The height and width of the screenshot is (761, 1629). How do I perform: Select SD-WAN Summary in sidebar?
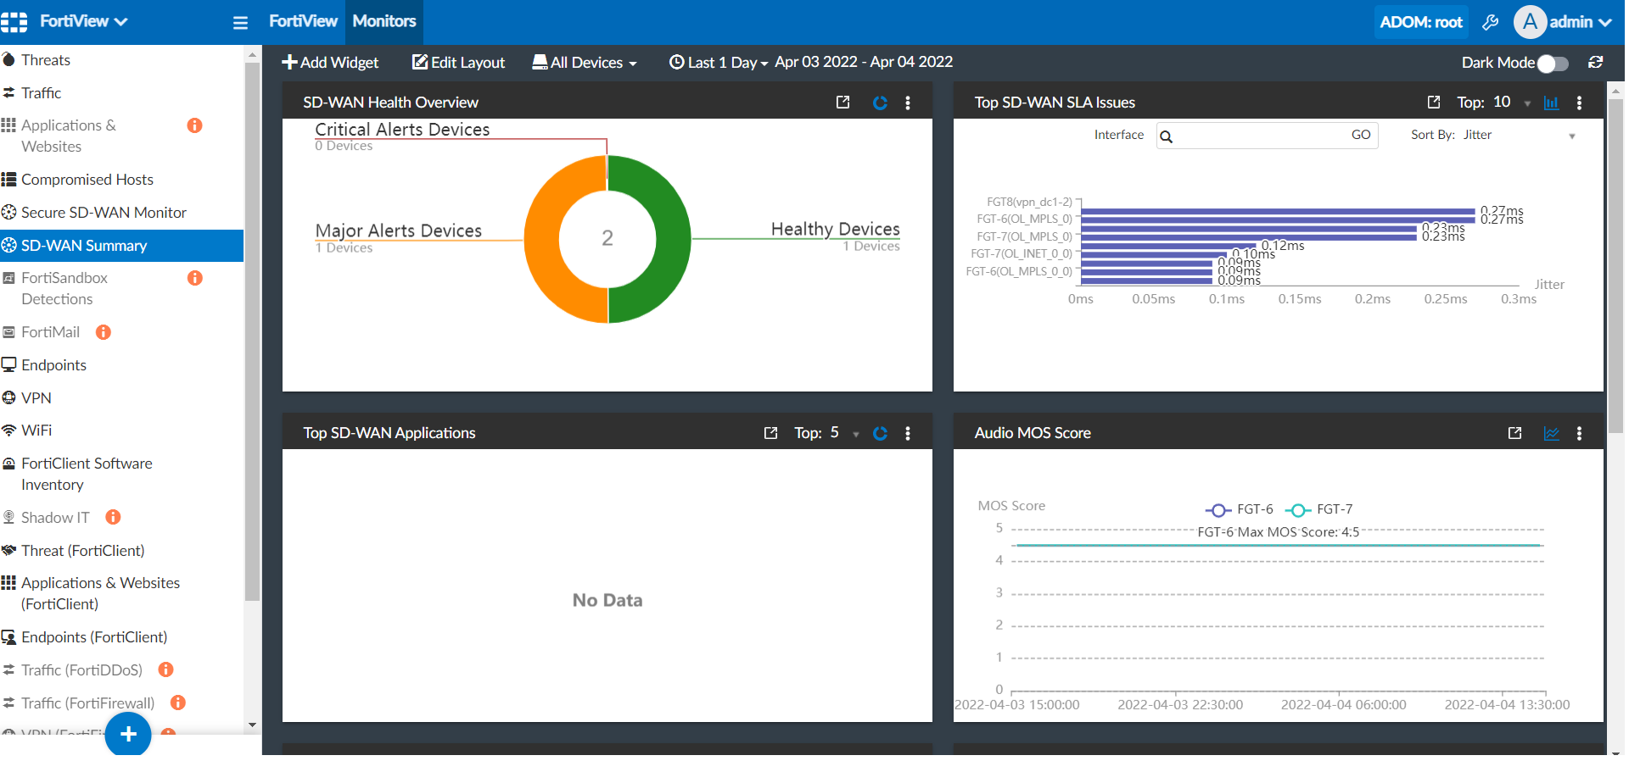pos(122,246)
